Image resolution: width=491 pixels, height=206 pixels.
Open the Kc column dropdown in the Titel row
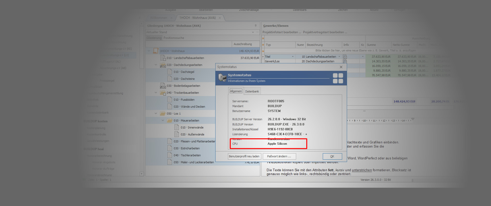tap(363, 57)
